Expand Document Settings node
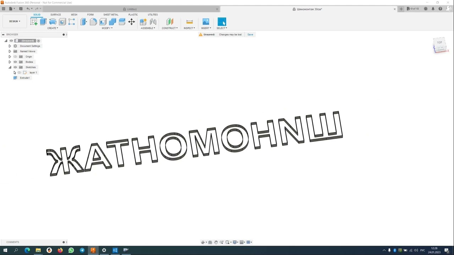This screenshot has height=255, width=454. coord(10,46)
